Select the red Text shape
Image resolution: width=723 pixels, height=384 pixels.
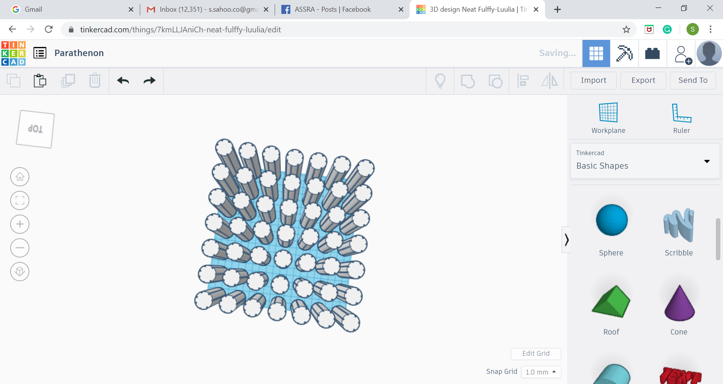point(680,375)
